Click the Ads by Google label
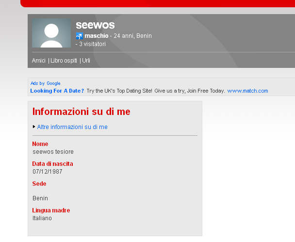Screen dimensions: 295x242 [46, 83]
